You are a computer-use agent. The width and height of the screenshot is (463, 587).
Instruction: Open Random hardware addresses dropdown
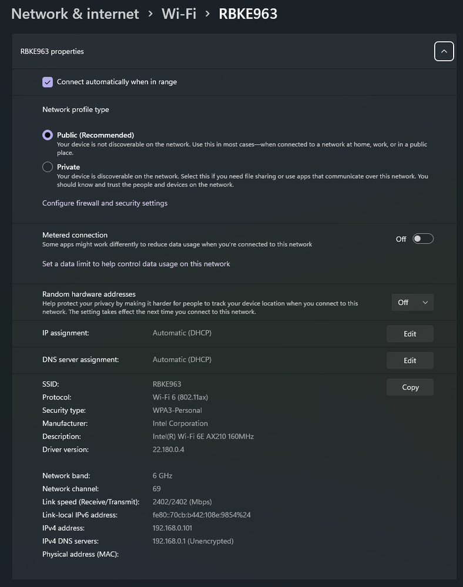(x=412, y=302)
